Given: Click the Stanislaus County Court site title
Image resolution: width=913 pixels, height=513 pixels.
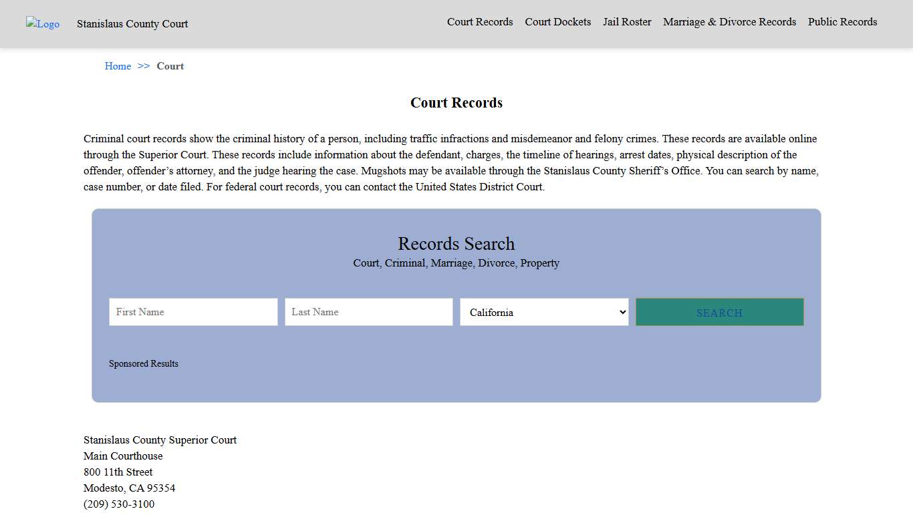Looking at the screenshot, I should (x=132, y=24).
